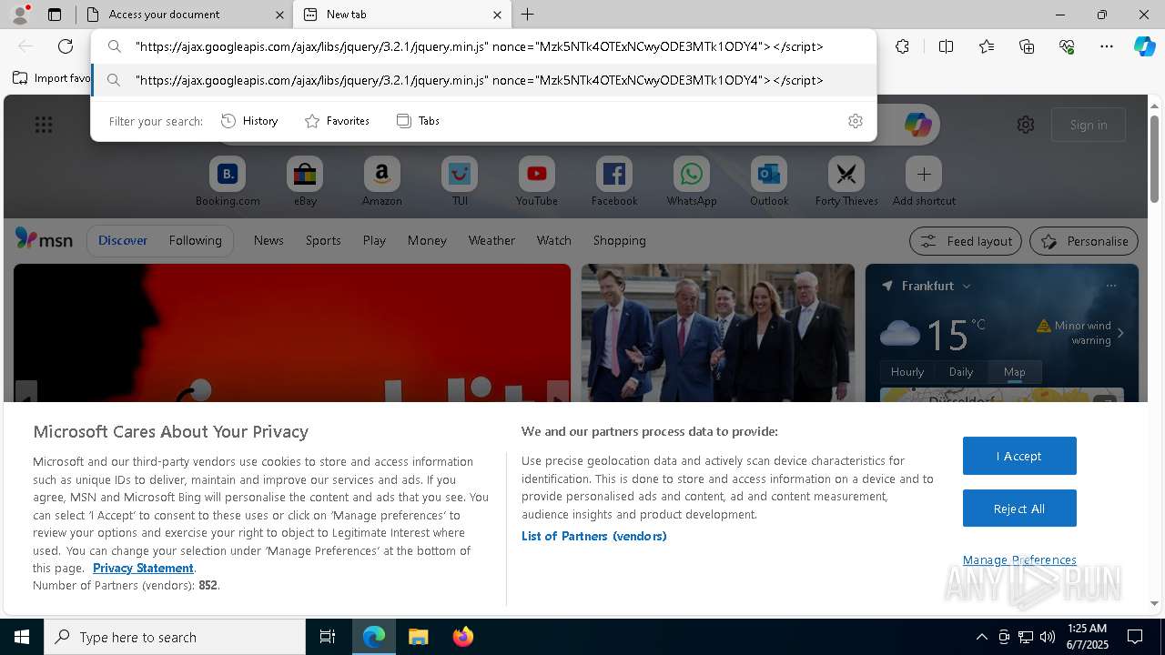Open a new tab with plus button
1165x655 pixels.
point(527,15)
